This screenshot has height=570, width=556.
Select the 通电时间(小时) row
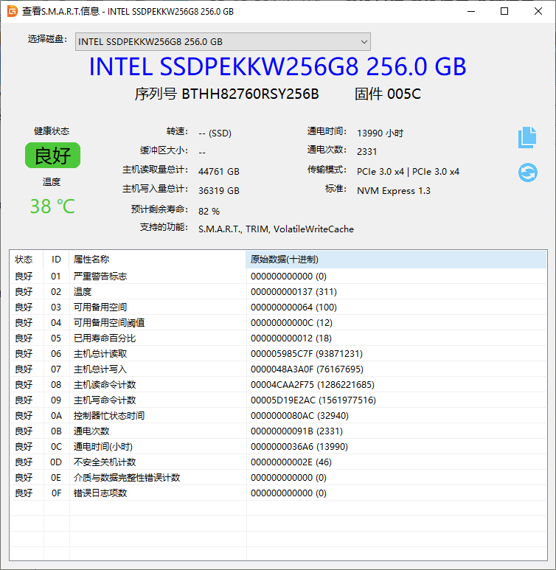coord(278,446)
